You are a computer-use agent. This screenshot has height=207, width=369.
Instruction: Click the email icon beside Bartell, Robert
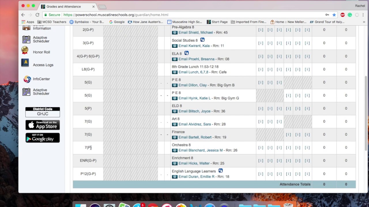(174, 137)
